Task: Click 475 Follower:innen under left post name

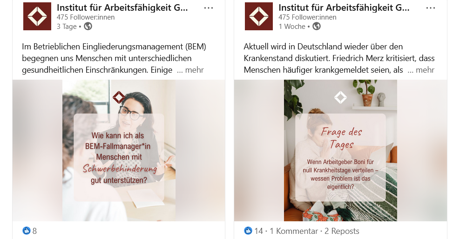Action: coord(86,17)
